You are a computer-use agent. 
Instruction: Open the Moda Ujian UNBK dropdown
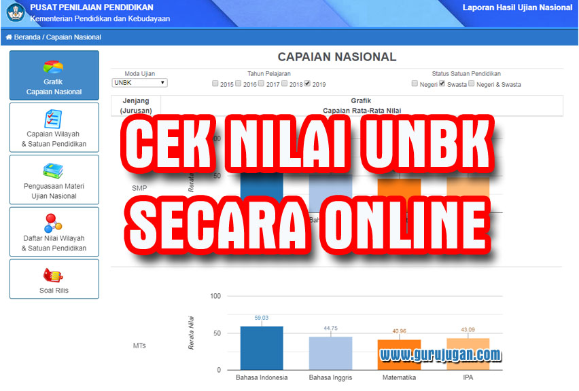click(x=139, y=83)
